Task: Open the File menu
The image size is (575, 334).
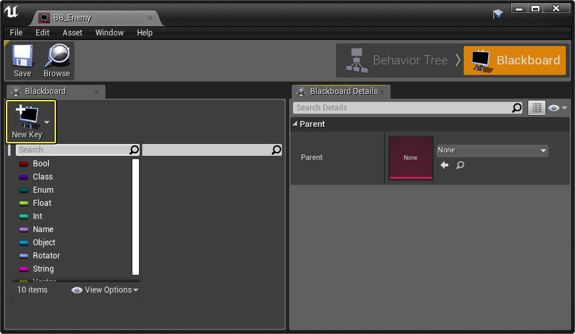Action: [16, 33]
